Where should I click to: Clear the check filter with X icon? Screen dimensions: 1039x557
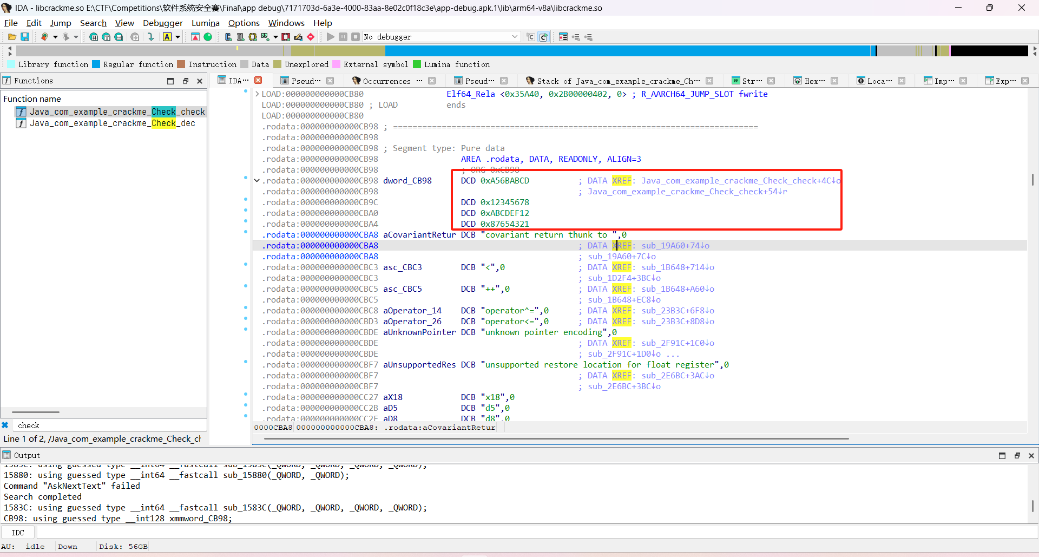click(5, 425)
